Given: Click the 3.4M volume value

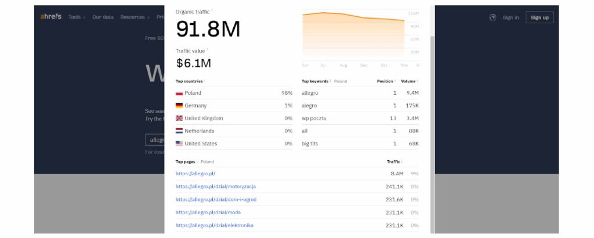Looking at the screenshot, I should 412,118.
